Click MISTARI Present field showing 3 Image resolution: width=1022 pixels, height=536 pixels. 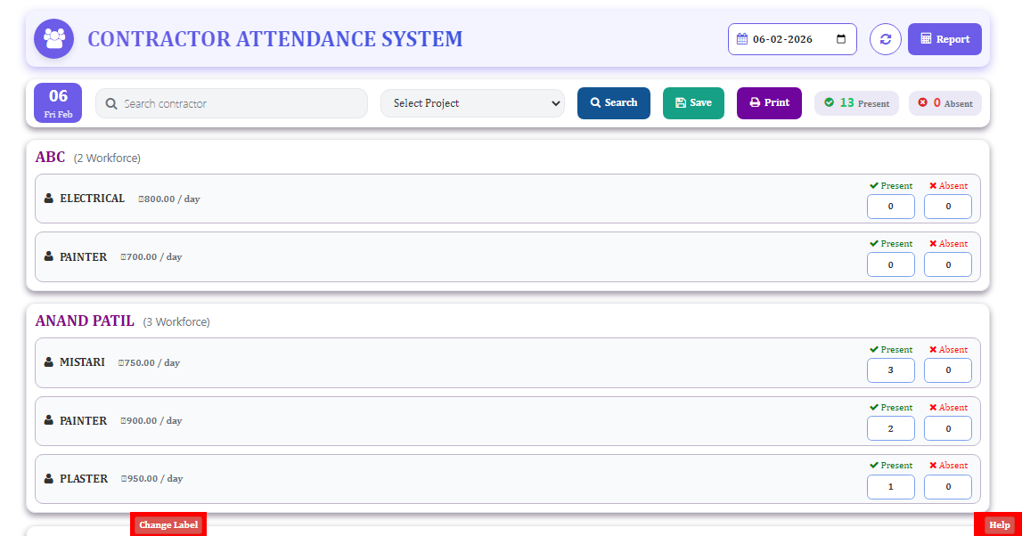(x=890, y=370)
